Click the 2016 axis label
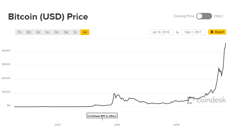 176,125
